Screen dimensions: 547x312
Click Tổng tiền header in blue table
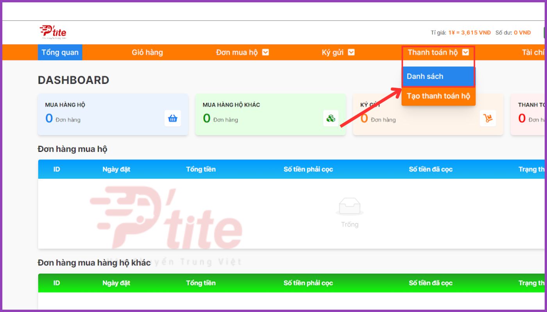201,169
